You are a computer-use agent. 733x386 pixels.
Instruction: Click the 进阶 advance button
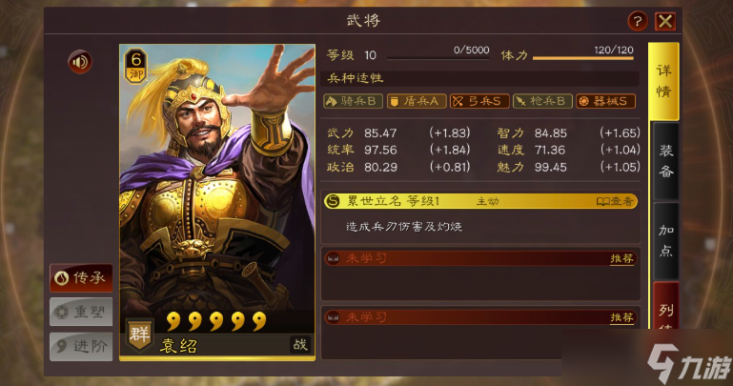tap(81, 346)
